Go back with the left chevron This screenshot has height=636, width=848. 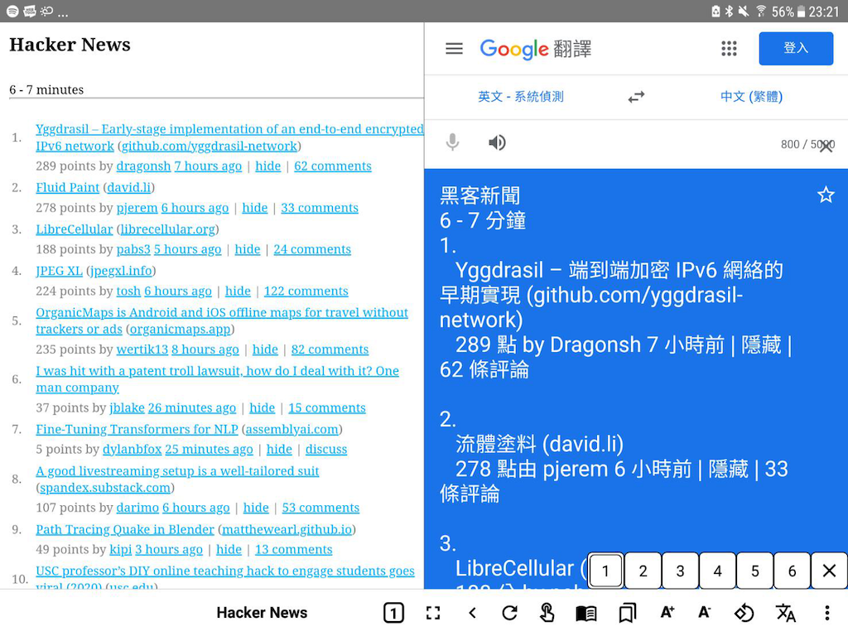472,613
